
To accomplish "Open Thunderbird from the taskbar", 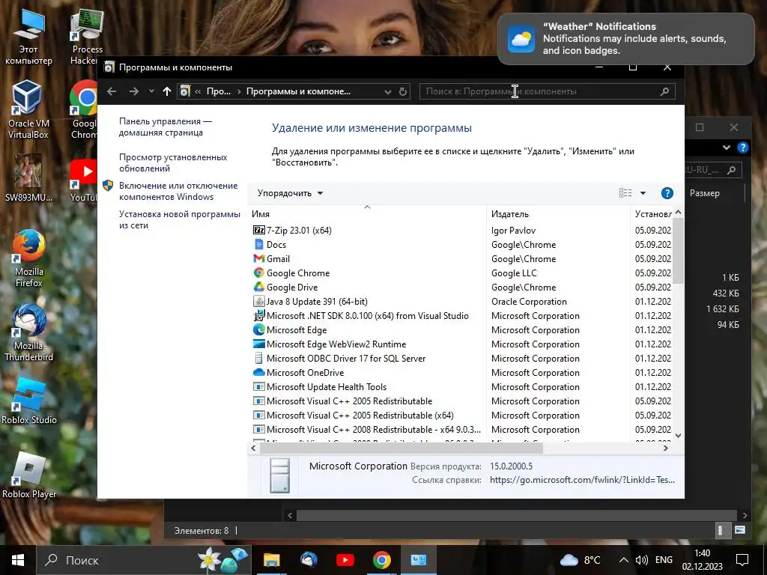I will [x=308, y=560].
